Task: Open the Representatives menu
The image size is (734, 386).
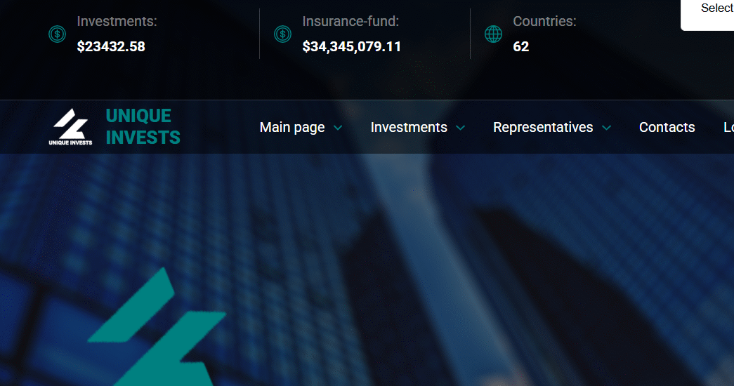Action: tap(543, 127)
